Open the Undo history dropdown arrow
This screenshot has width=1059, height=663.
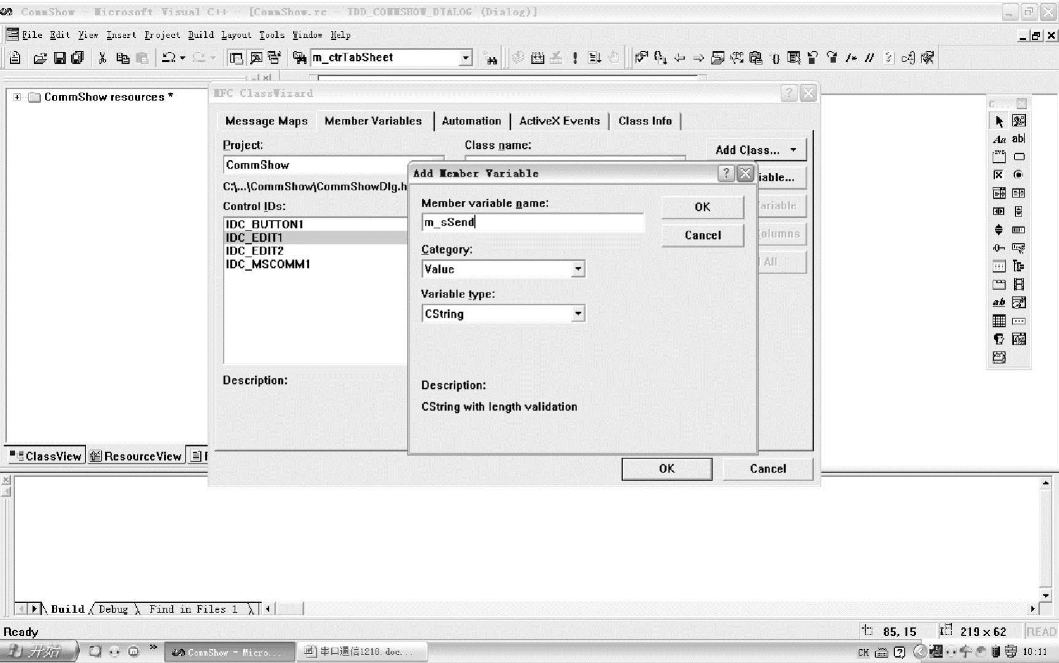coord(182,58)
